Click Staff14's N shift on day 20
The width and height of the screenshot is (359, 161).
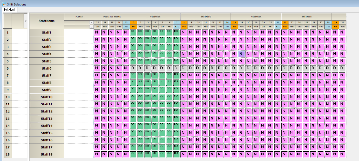[270, 126]
